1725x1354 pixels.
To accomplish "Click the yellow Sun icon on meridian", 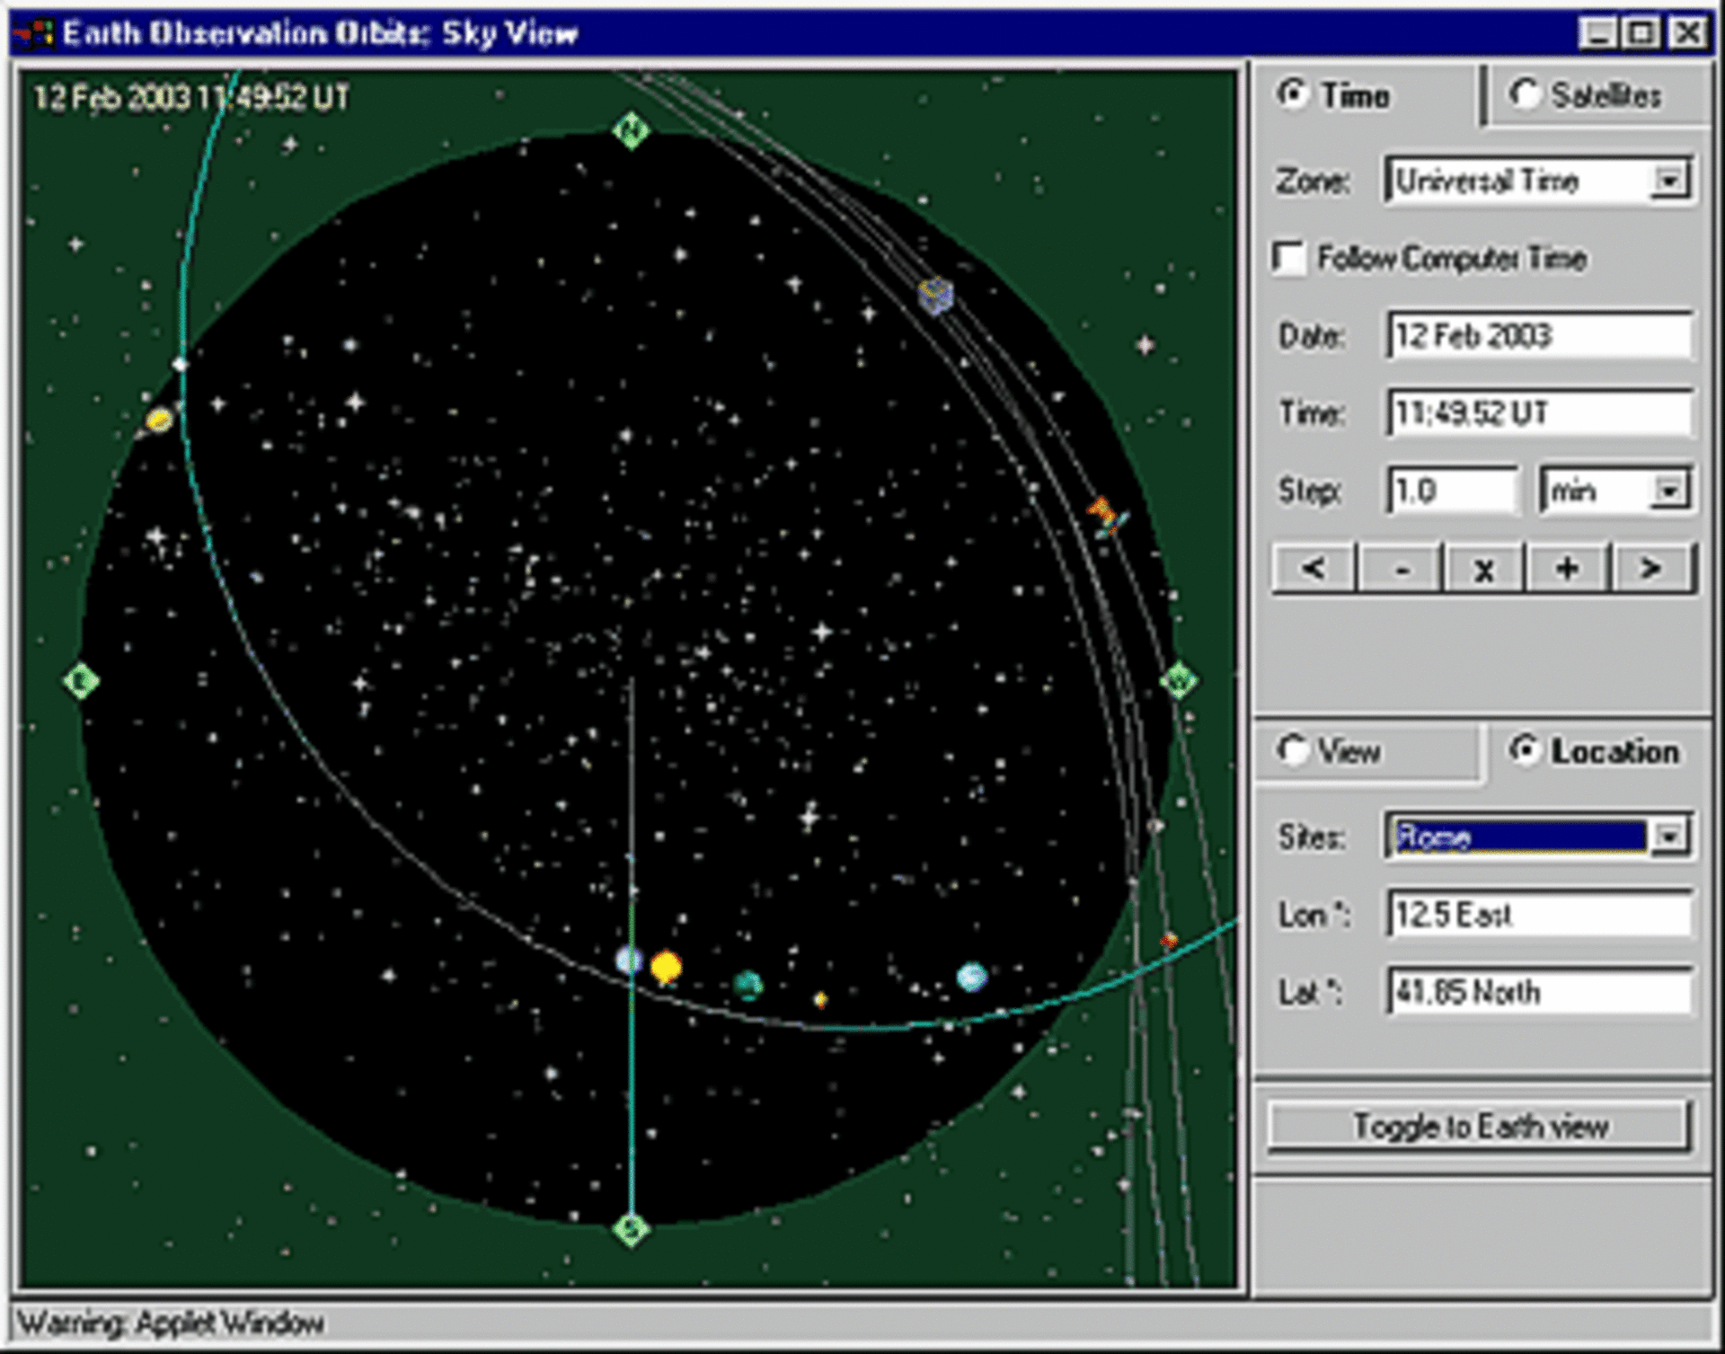I will [666, 967].
